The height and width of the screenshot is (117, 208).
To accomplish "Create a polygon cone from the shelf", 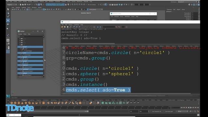I will pos(22,103).
